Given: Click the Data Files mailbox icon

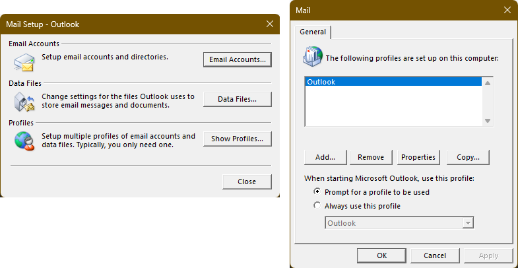Looking at the screenshot, I should coord(24,102).
